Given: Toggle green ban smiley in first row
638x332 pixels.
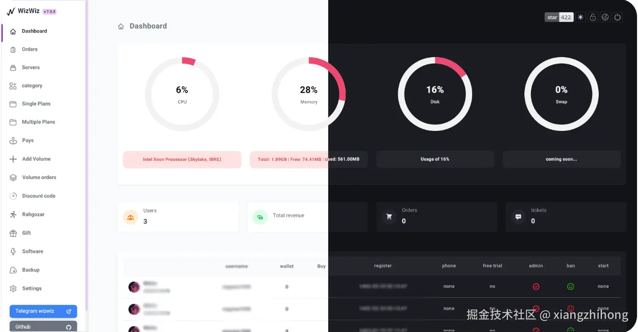Looking at the screenshot, I should 570,287.
